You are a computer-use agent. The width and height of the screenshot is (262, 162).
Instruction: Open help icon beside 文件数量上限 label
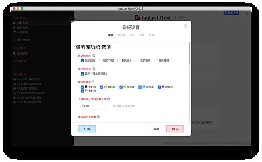tap(108, 99)
